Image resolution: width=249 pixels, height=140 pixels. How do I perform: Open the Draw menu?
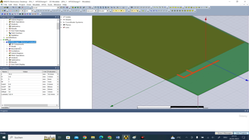(29, 5)
